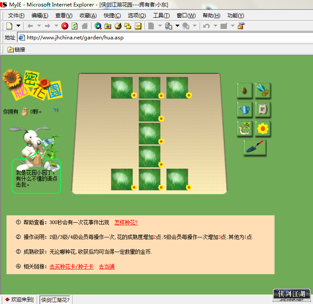
Task: Switch to the 侠剑江湖花? tab
Action: point(55,300)
